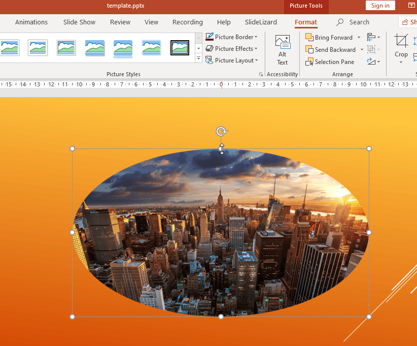Click the Search box in ribbon
The image size is (417, 346).
(x=353, y=22)
